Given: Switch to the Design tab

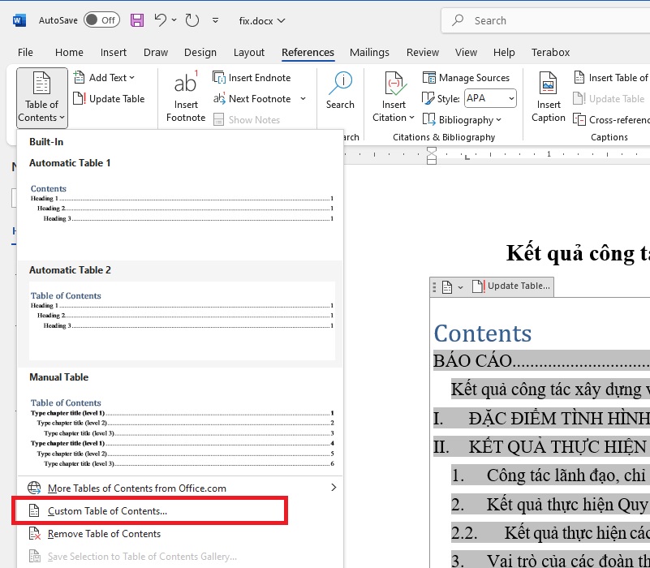Looking at the screenshot, I should coord(200,52).
